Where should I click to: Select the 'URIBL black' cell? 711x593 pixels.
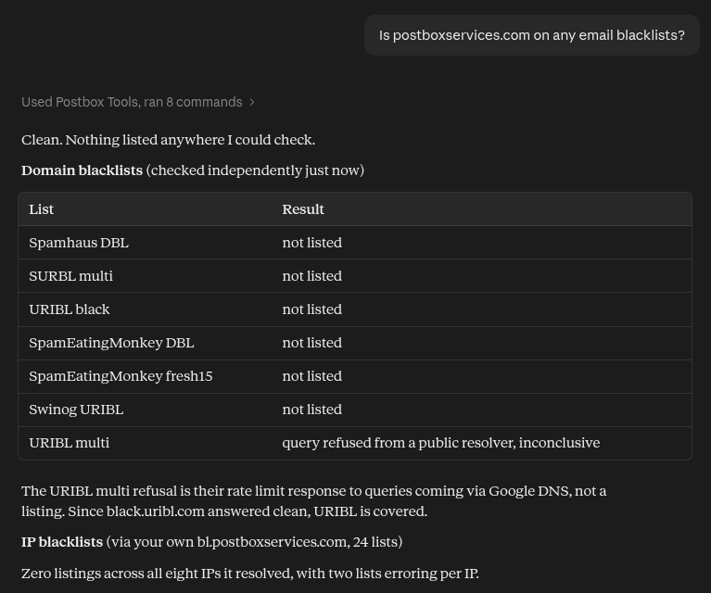70,309
